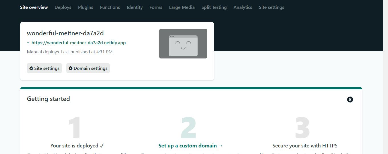
Task: View the Analytics tab
Action: click(x=243, y=7)
